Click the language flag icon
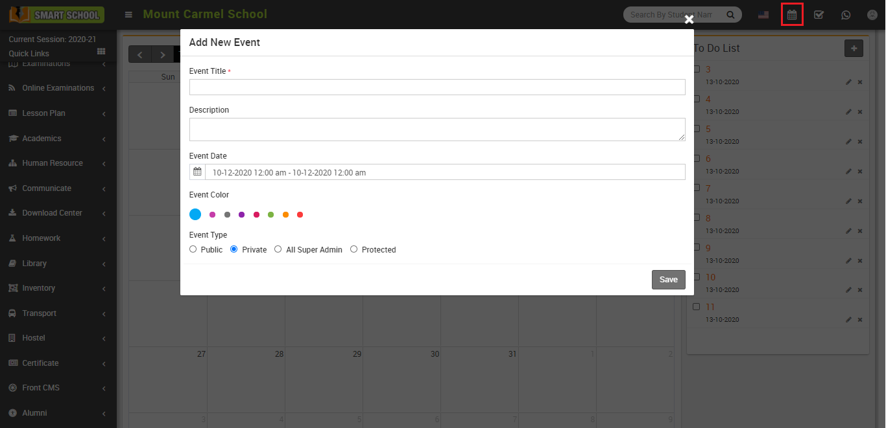The image size is (886, 428). (x=763, y=14)
